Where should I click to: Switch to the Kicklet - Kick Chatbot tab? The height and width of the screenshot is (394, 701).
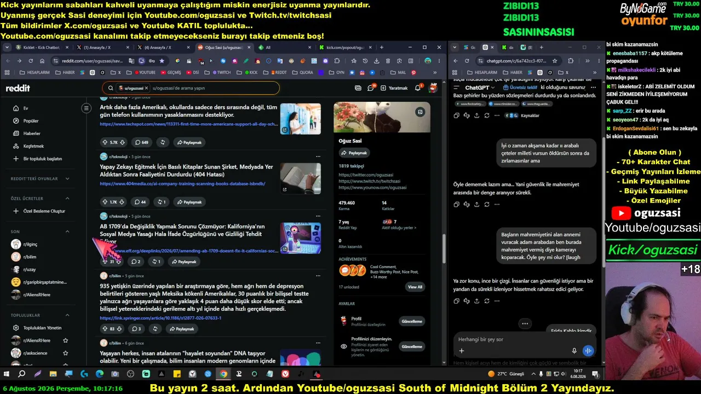coord(42,48)
